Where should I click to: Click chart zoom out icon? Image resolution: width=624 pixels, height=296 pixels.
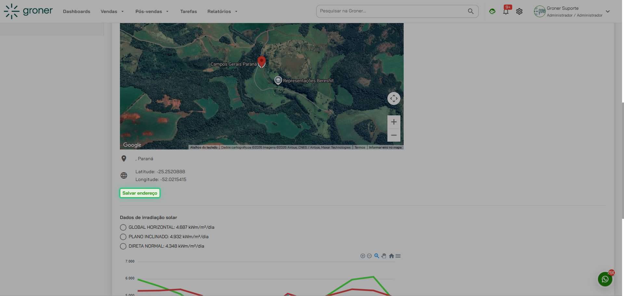click(369, 256)
